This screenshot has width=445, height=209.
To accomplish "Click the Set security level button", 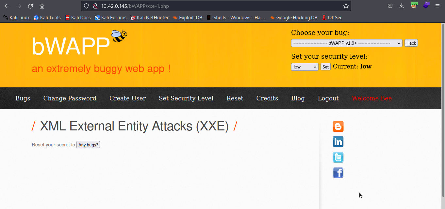I will click(x=325, y=67).
